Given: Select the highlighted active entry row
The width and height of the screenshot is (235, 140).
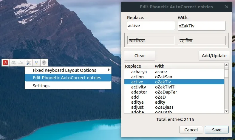Looking at the screenshot, I should point(174,82).
